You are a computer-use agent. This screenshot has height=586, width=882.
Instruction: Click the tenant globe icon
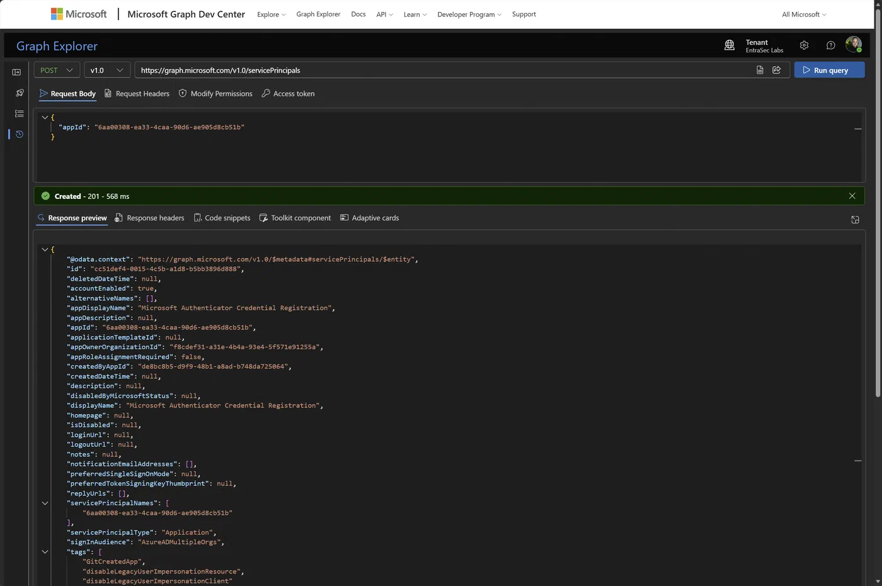730,45
